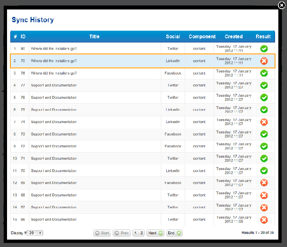Screen dimensions: 287x247
Task: Go to the Next page of results
Action: 155,233
